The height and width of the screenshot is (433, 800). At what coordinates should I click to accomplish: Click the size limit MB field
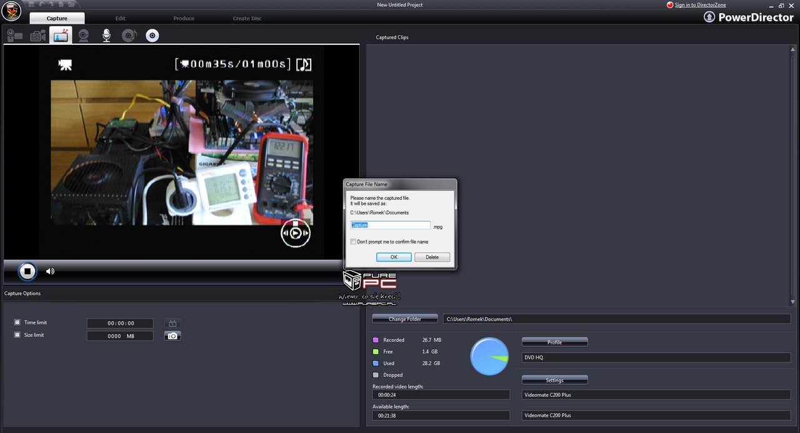point(120,336)
